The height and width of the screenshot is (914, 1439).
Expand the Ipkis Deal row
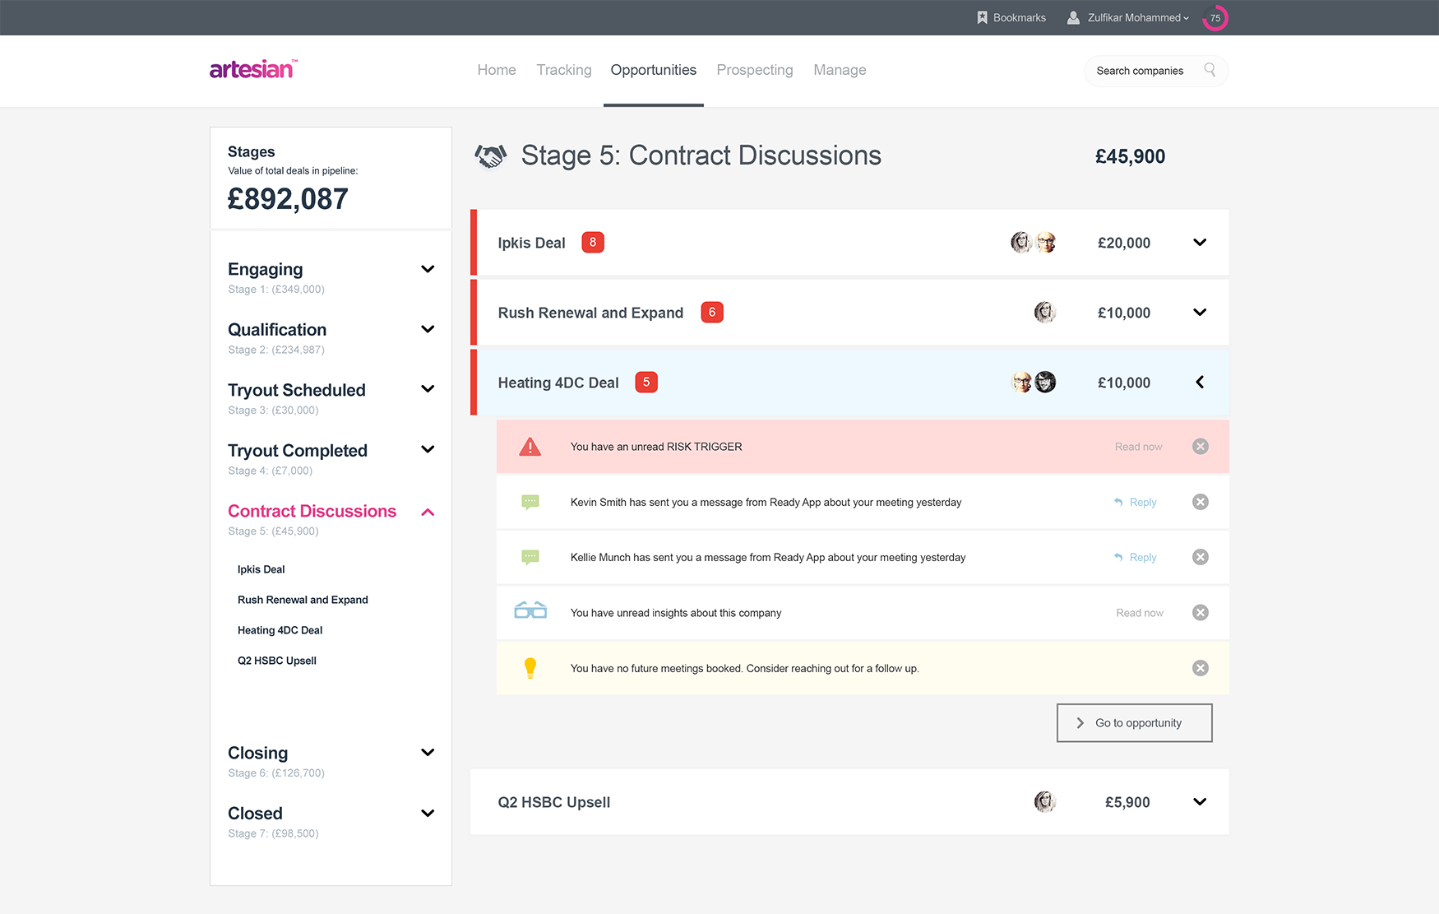[x=1200, y=243]
